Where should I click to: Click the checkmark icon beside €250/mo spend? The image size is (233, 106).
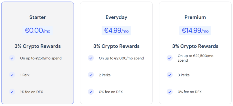(x=12, y=58)
